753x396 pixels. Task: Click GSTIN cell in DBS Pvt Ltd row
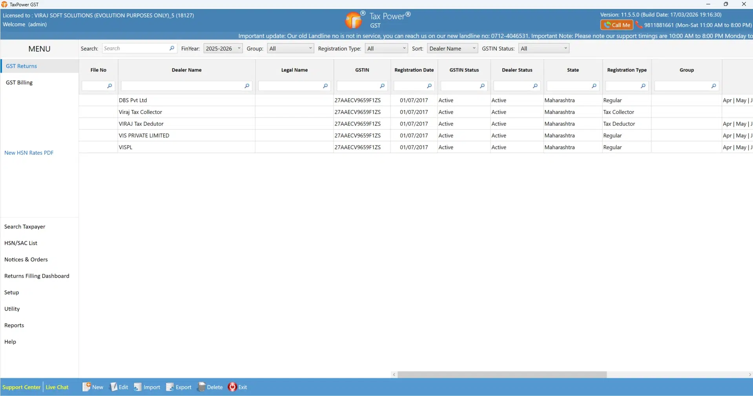[x=362, y=100]
